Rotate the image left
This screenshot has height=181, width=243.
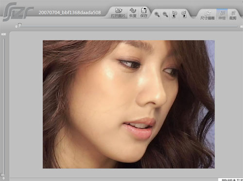(174, 15)
